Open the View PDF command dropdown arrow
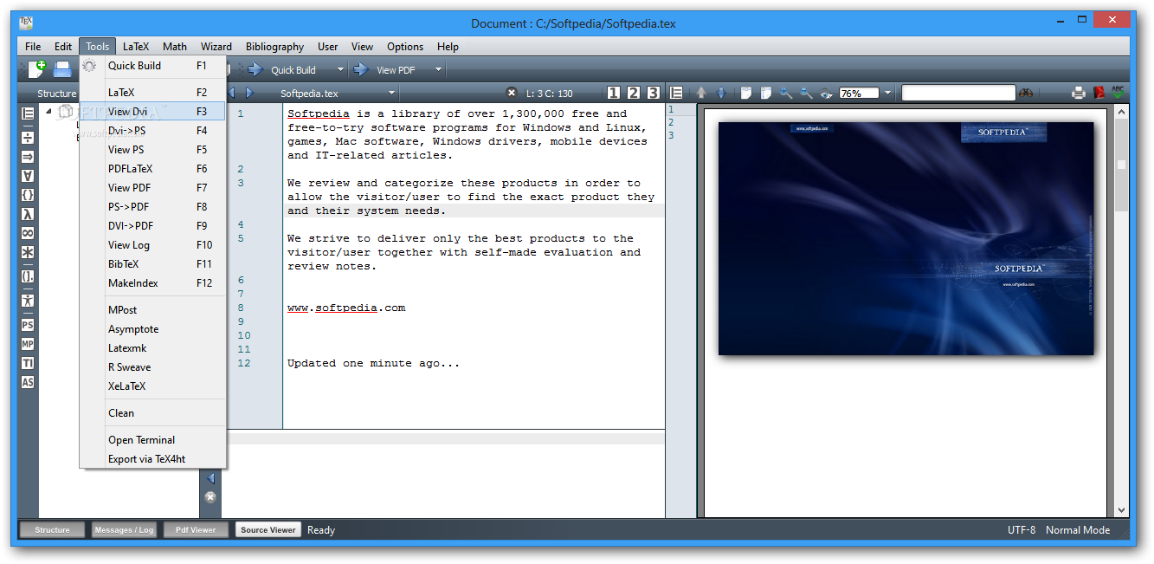This screenshot has width=1154, height=564. click(x=438, y=69)
